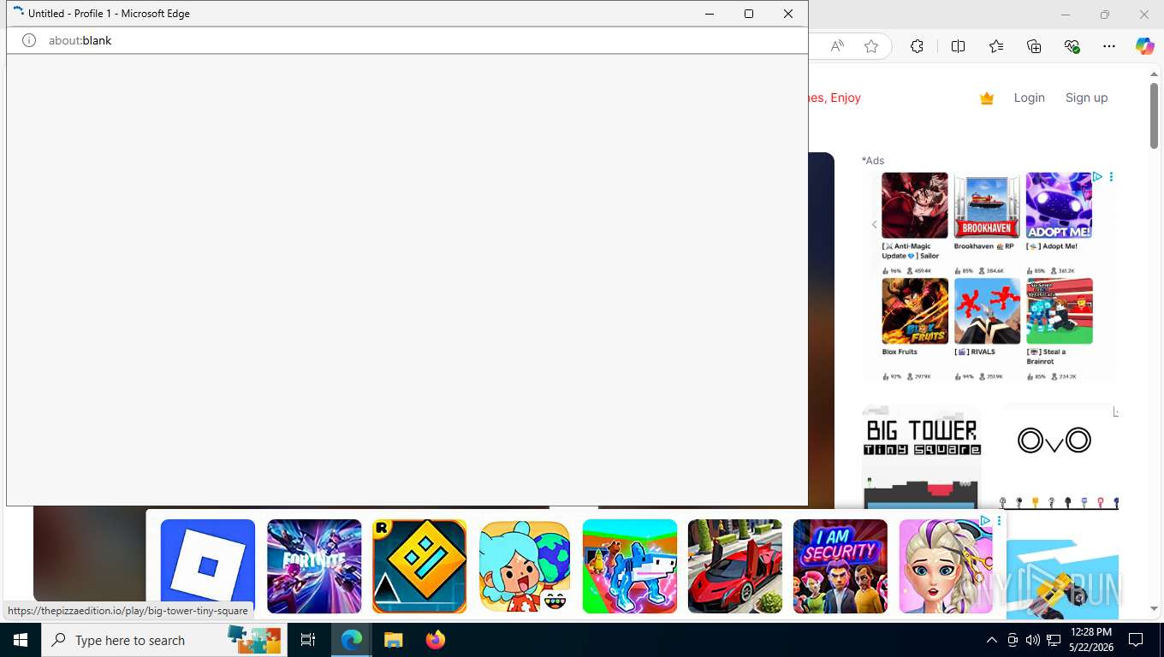The image size is (1164, 657).
Task: Open the Roblox game icon in banner
Action: (208, 566)
